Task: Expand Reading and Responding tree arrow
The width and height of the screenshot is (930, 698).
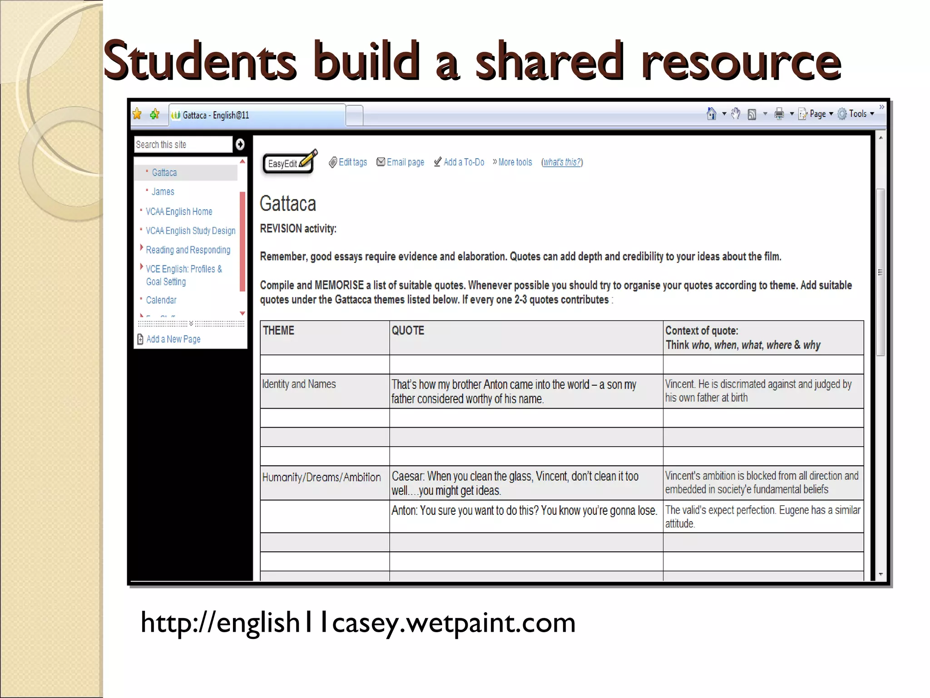Action: (x=141, y=248)
